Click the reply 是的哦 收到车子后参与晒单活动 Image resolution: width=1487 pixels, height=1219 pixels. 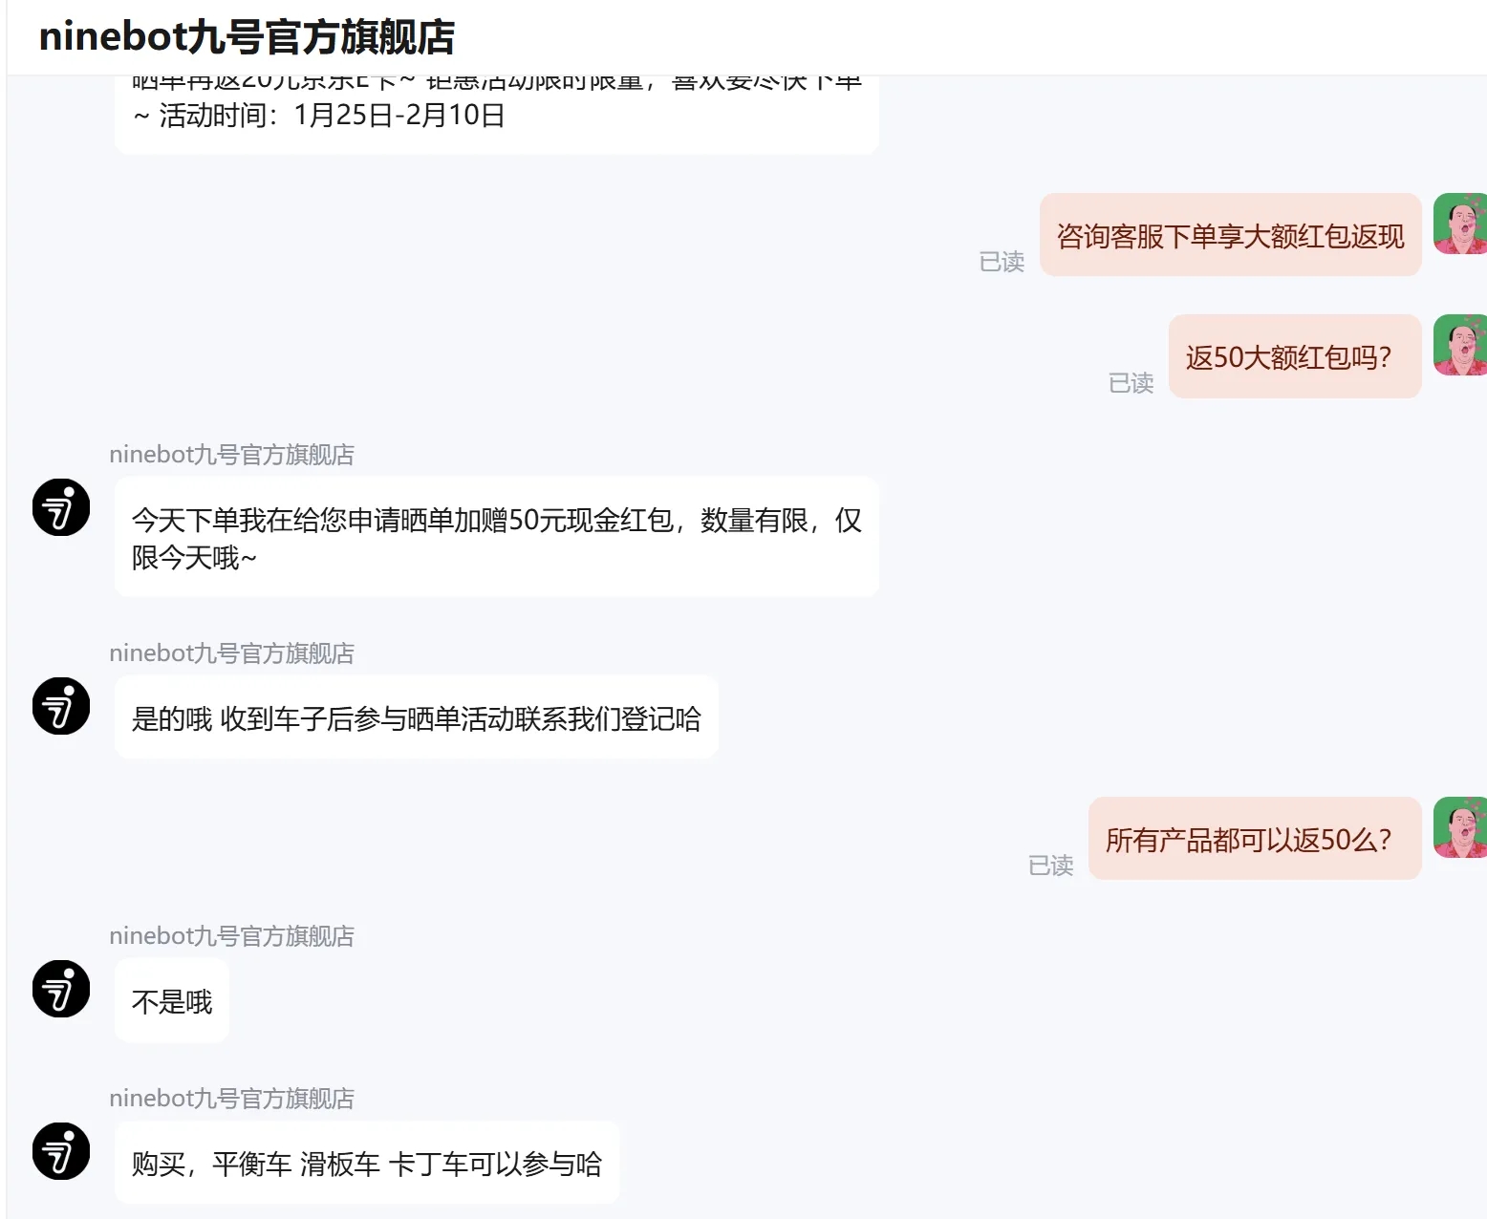(x=417, y=717)
